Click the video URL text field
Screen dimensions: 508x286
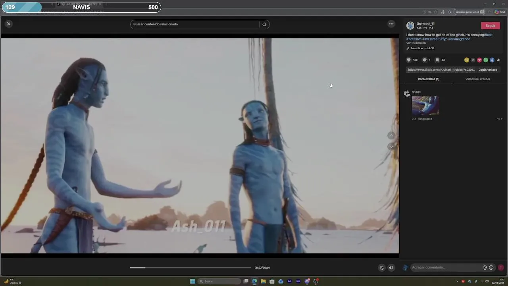(441, 70)
